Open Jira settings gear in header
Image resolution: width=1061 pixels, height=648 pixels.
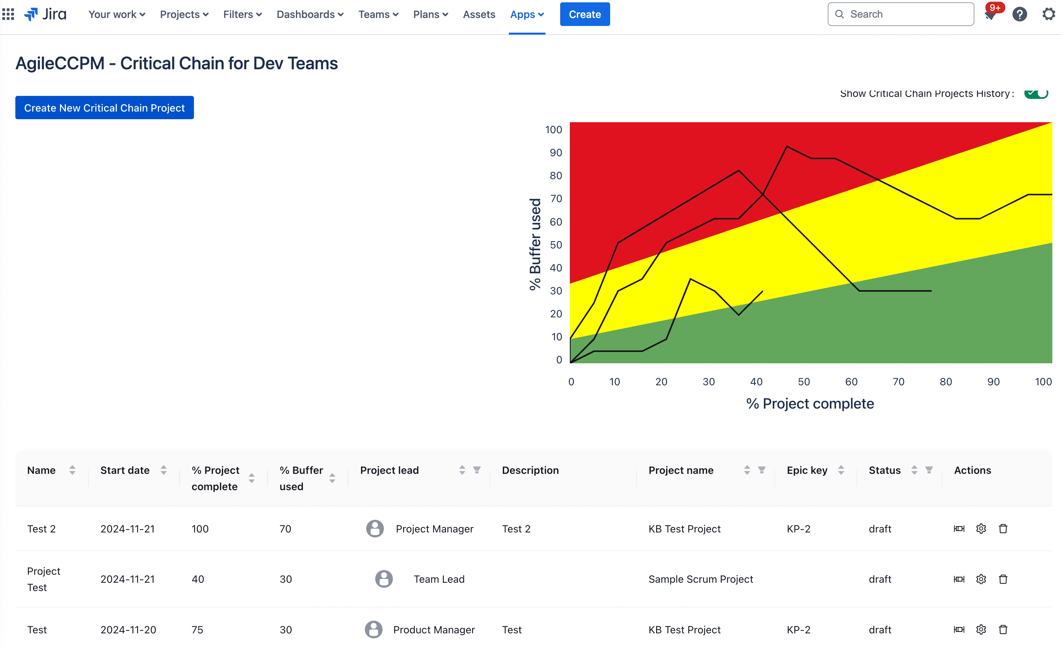click(x=1048, y=14)
